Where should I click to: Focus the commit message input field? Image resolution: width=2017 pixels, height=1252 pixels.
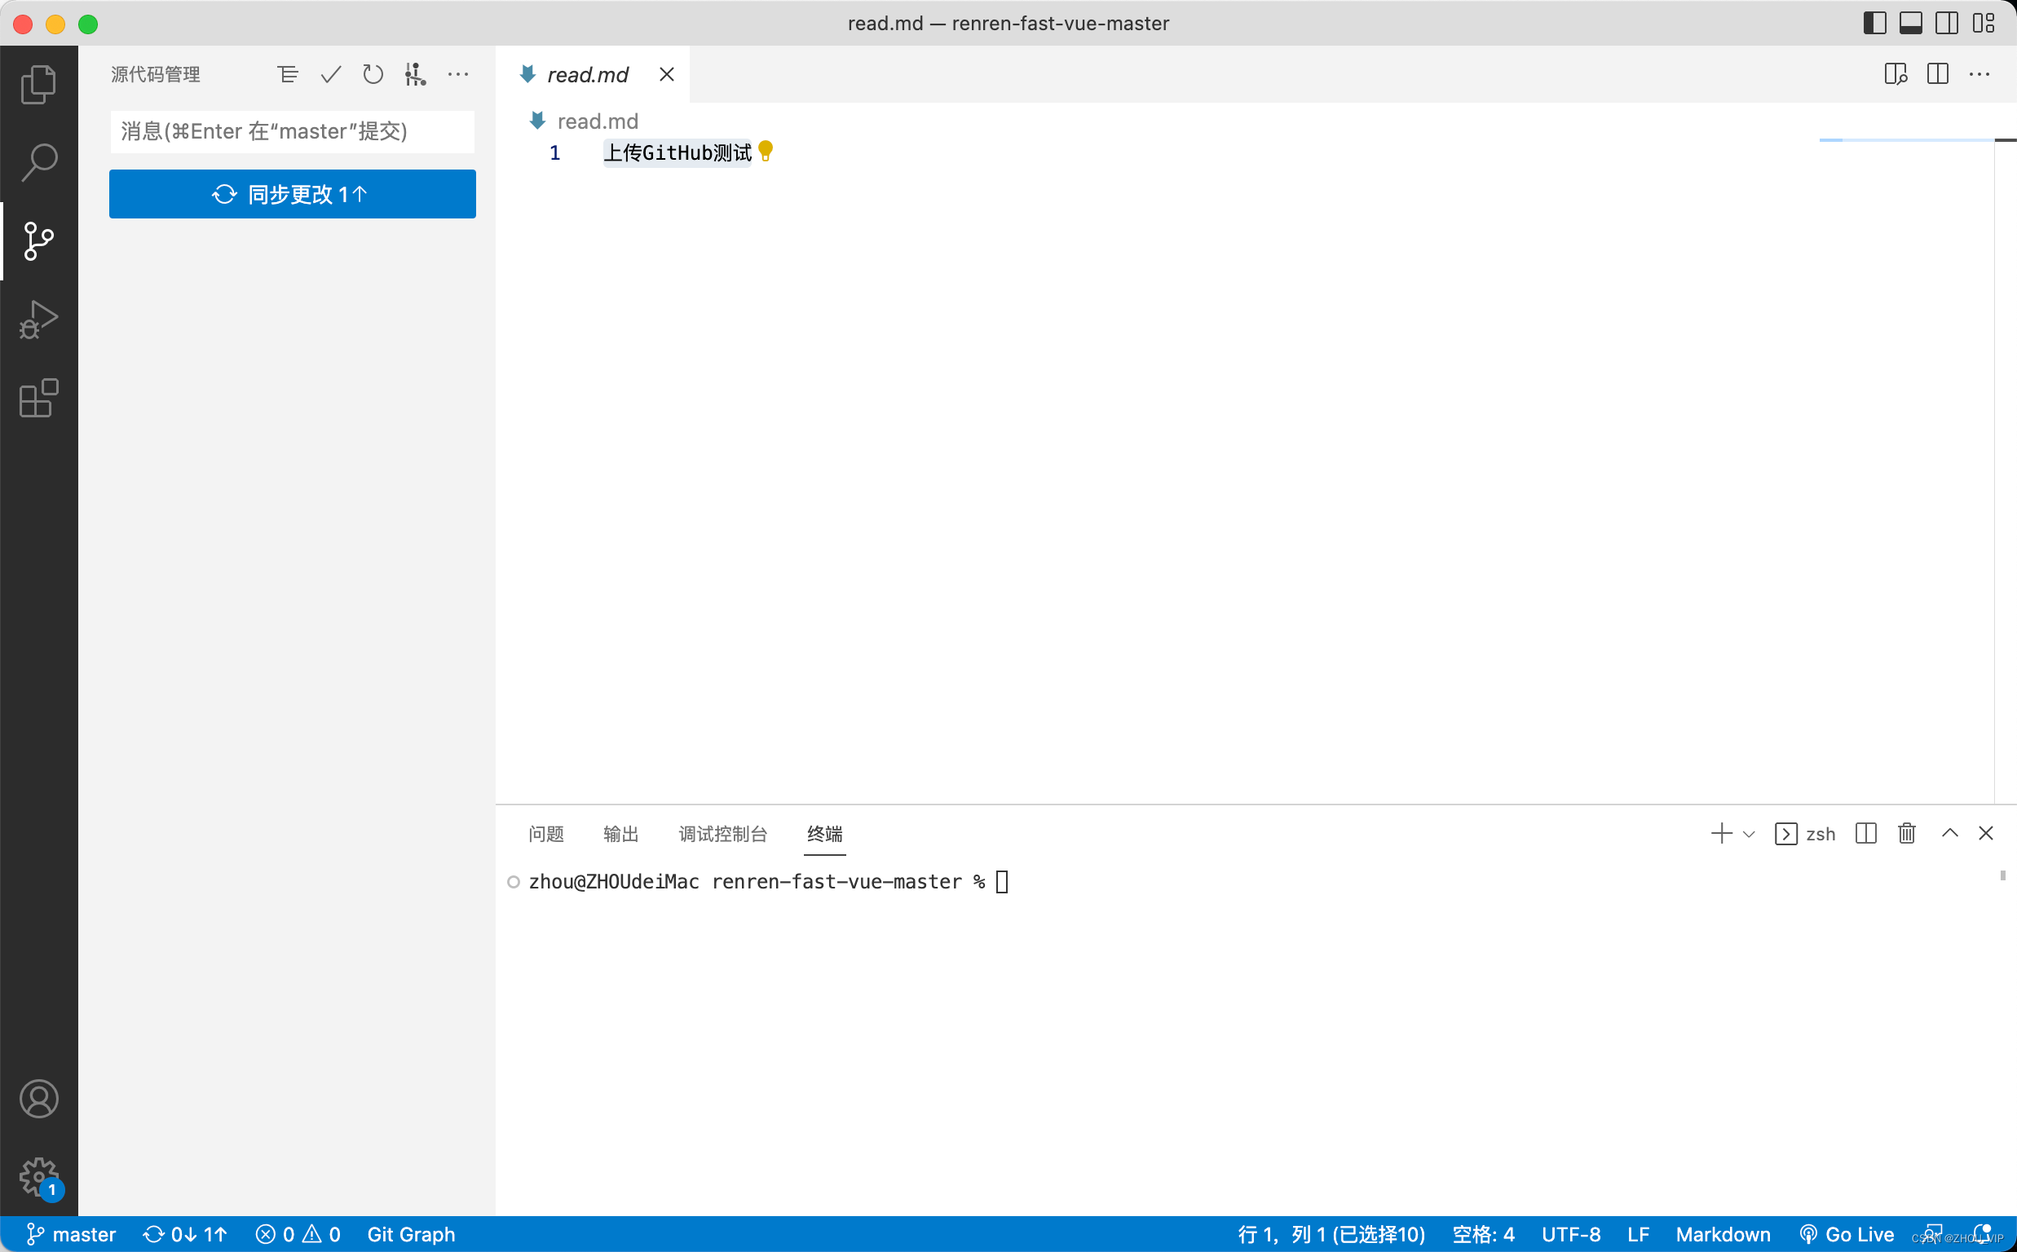(x=293, y=132)
